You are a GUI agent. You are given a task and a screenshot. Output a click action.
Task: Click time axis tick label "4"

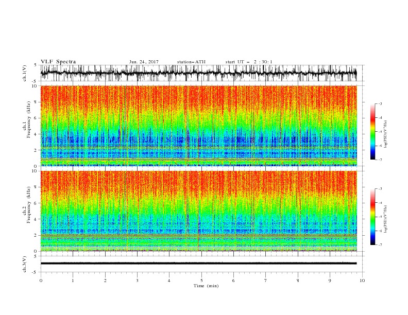[169, 281]
